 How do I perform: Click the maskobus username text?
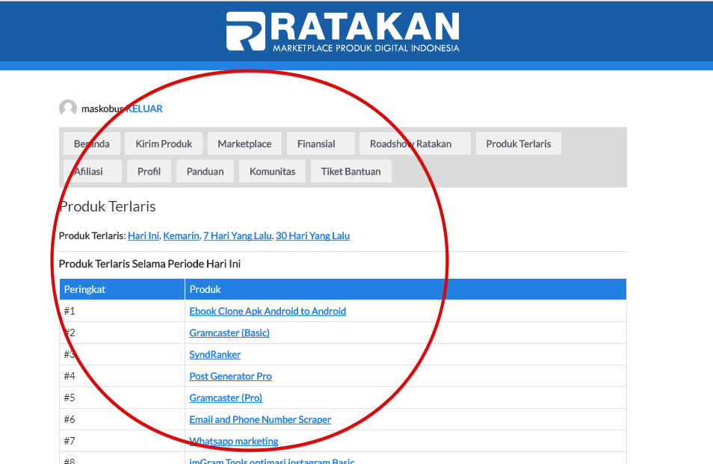pos(102,108)
